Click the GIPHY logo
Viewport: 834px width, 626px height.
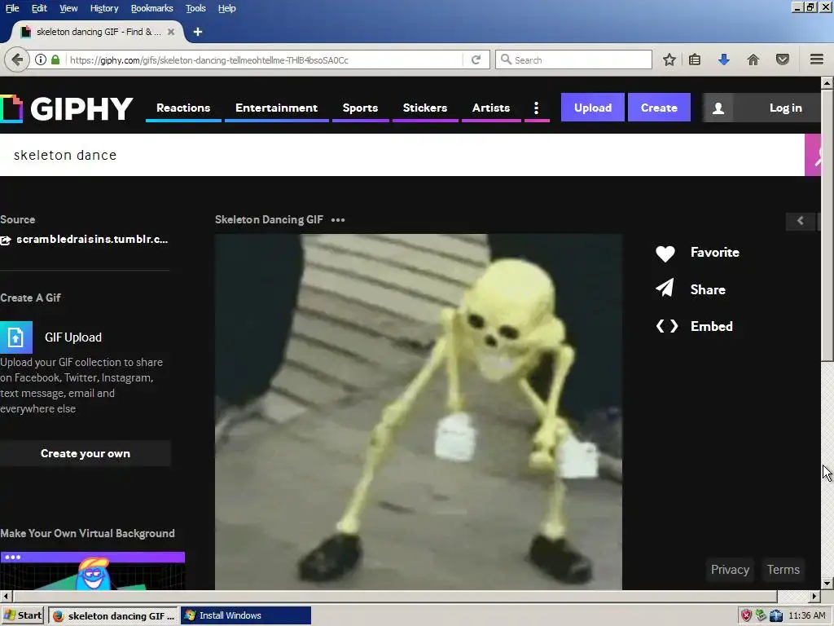click(x=67, y=108)
